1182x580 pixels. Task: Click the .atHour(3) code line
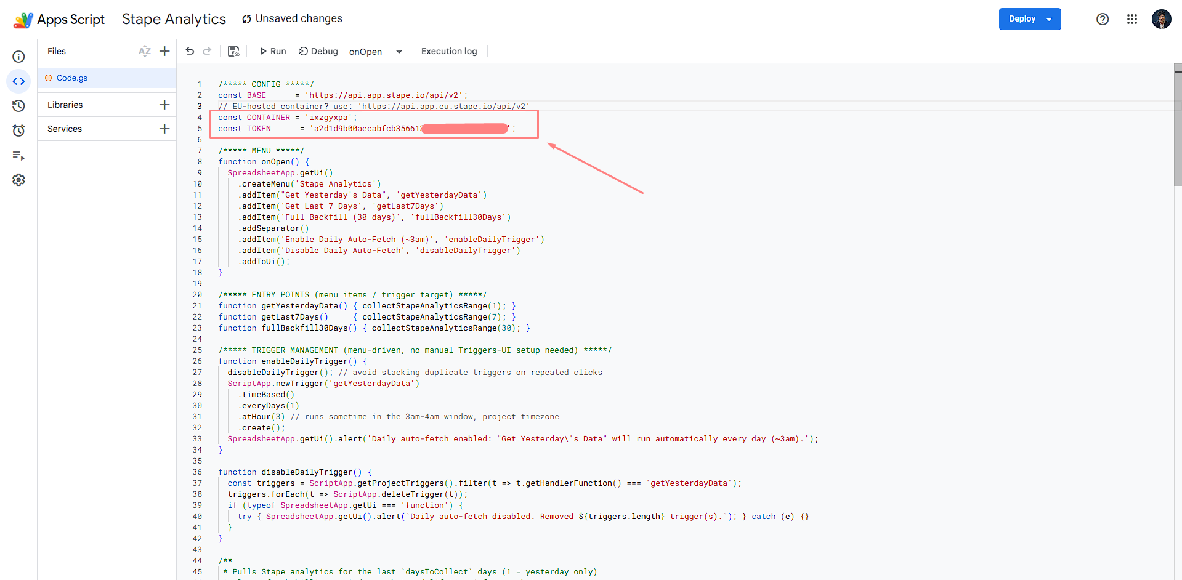(x=399, y=417)
